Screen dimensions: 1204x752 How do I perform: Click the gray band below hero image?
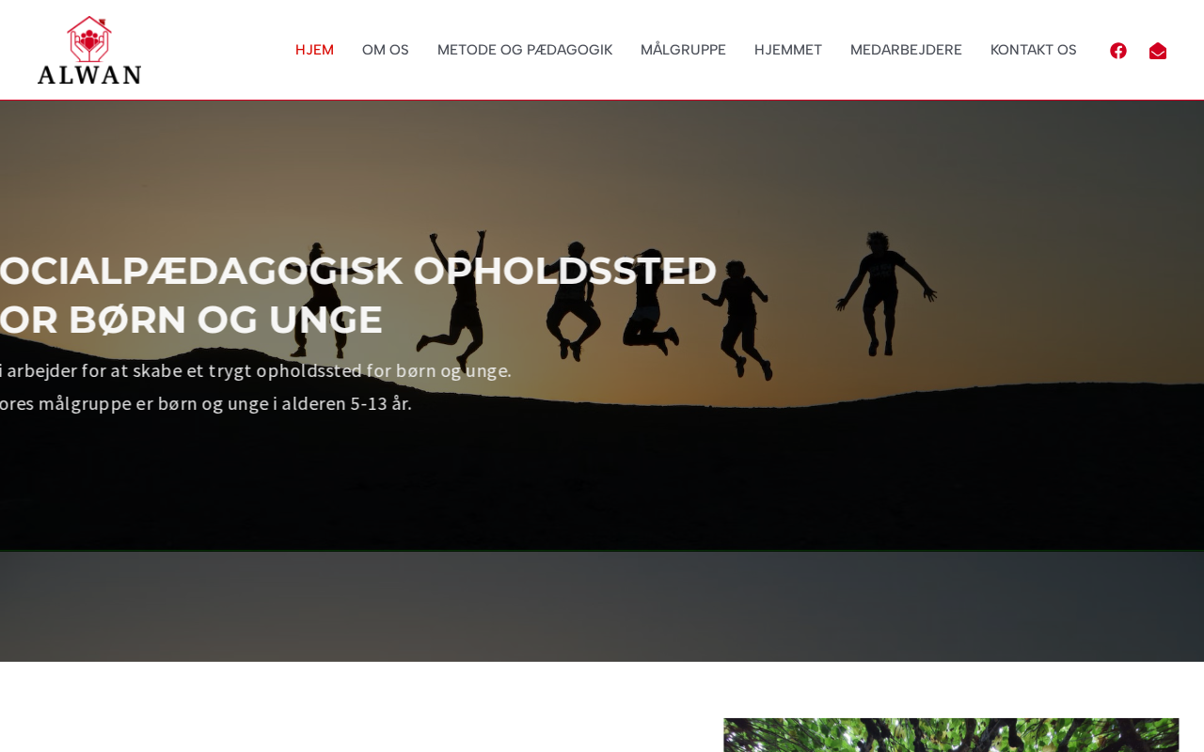tap(602, 606)
